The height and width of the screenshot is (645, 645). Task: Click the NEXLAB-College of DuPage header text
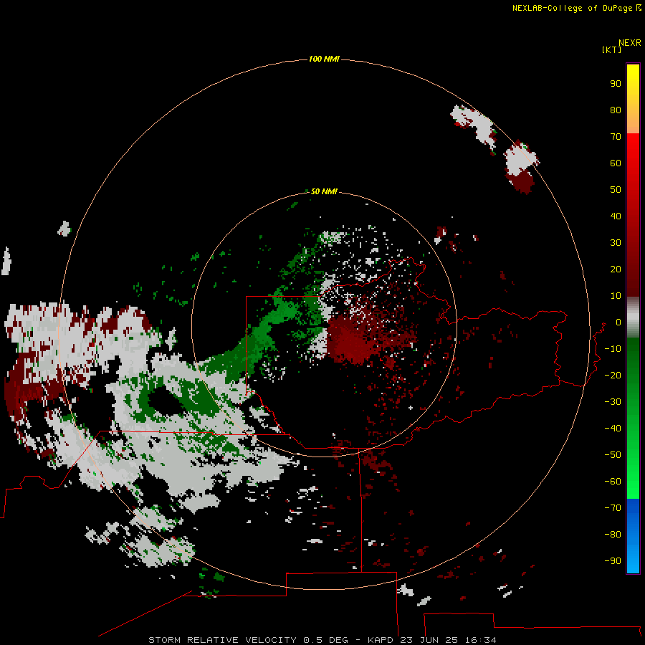(x=572, y=8)
